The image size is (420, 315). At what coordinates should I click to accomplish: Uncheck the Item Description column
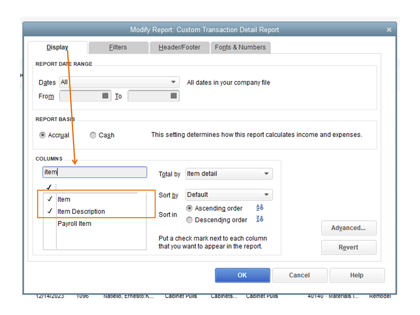pos(50,212)
